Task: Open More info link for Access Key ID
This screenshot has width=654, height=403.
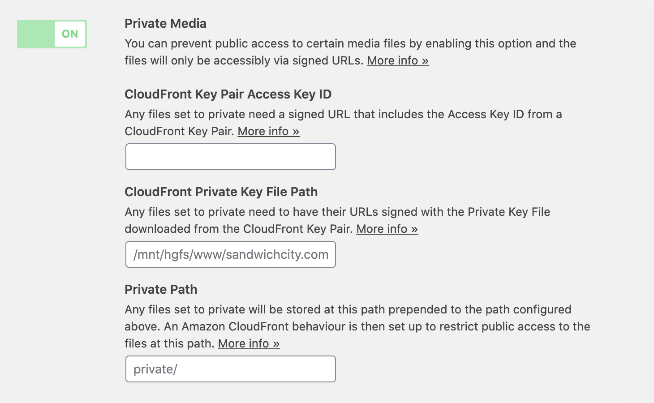Action: pyautogui.click(x=268, y=131)
